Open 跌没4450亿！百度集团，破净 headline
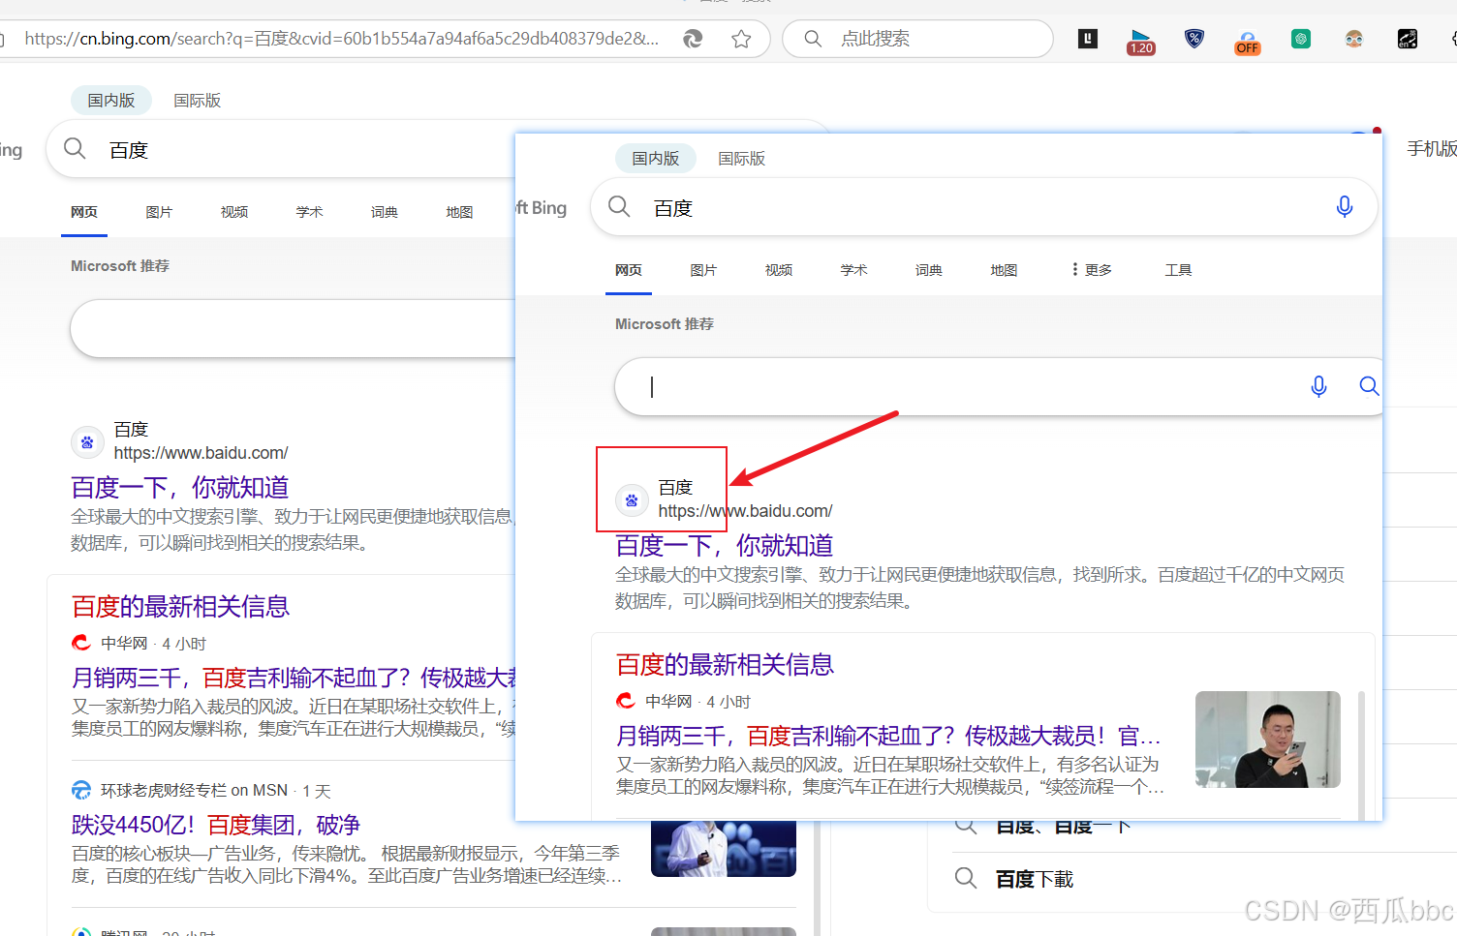 (216, 825)
